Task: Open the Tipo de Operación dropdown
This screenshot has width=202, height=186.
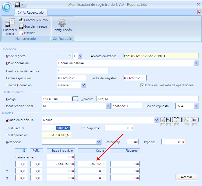Action: 83,85
